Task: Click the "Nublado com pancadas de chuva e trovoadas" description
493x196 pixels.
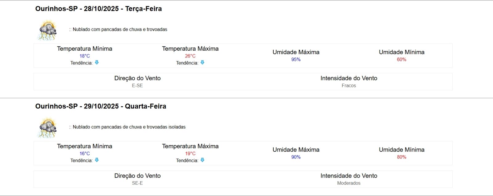Action: [x=120, y=29]
